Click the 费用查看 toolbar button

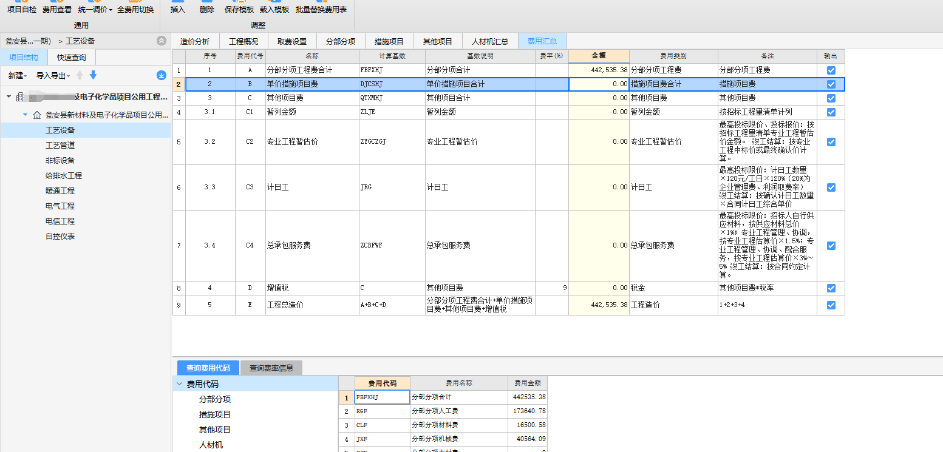point(57,7)
